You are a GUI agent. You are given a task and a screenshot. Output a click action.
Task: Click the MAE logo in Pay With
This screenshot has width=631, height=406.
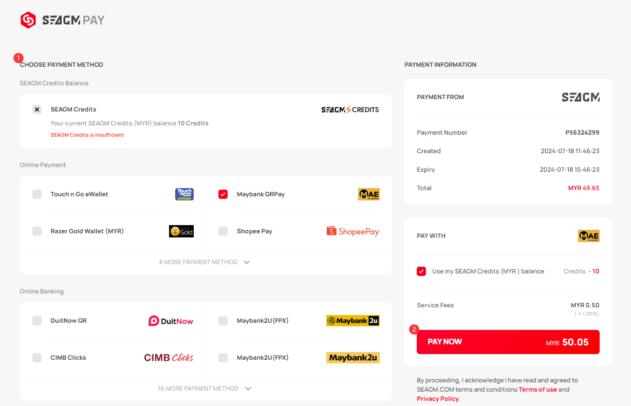coord(589,236)
